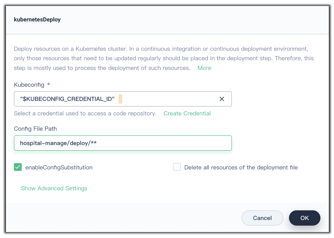334x238 pixels.
Task: Confirm the dialog with OK
Action: (305, 218)
